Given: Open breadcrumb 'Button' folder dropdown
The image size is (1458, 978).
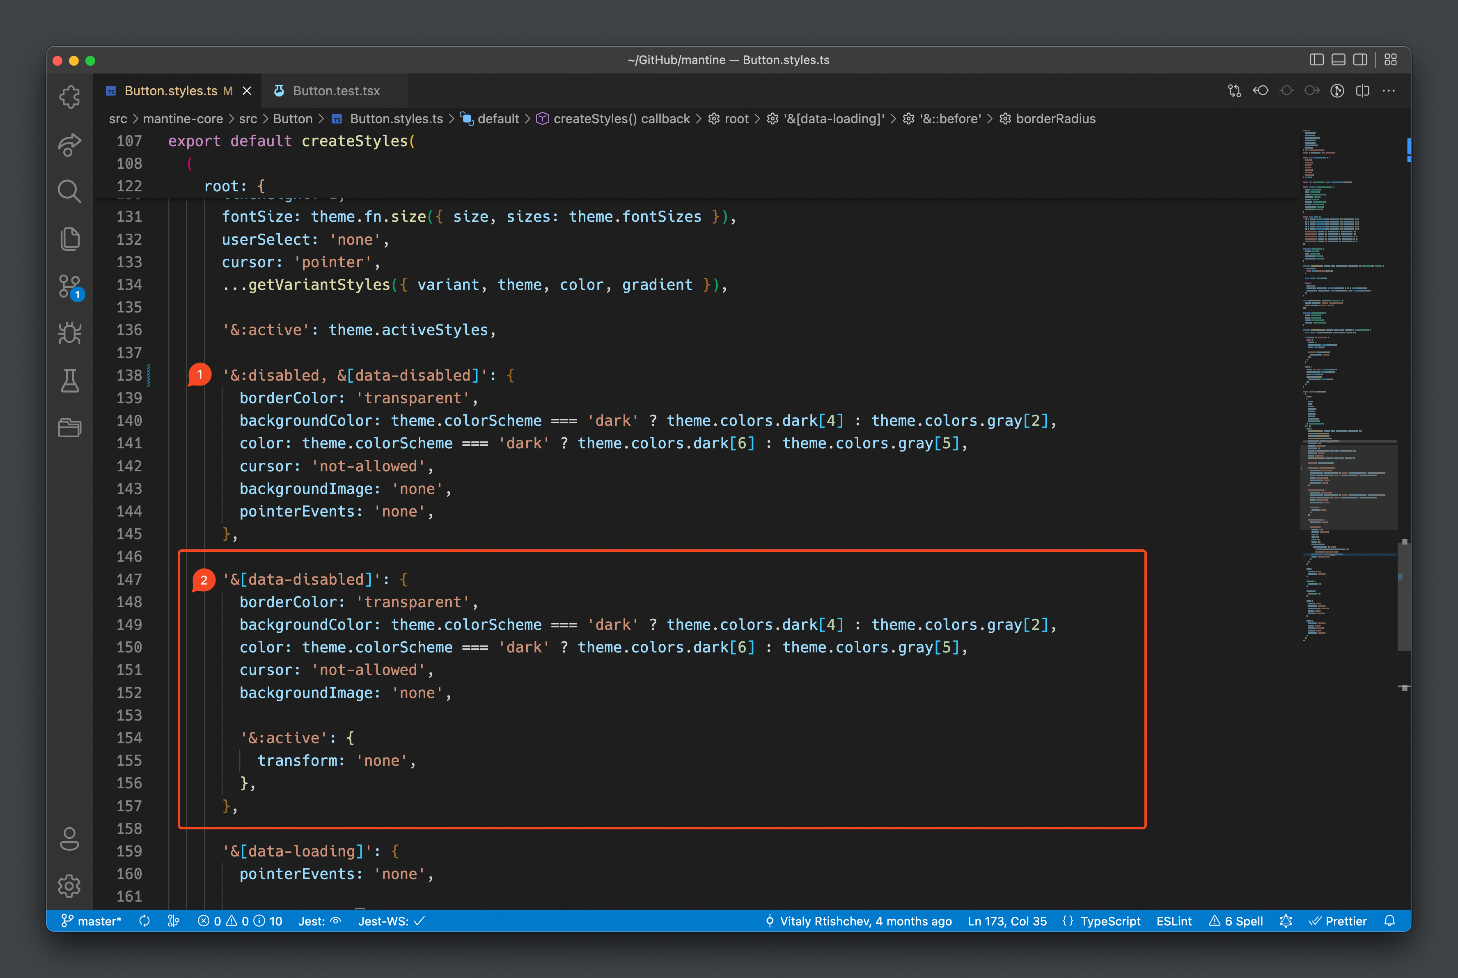Looking at the screenshot, I should (293, 119).
